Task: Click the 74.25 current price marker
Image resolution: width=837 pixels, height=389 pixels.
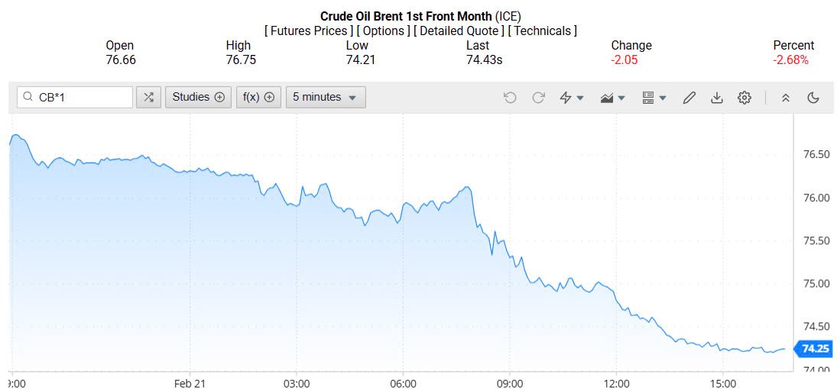Action: pyautogui.click(x=815, y=349)
